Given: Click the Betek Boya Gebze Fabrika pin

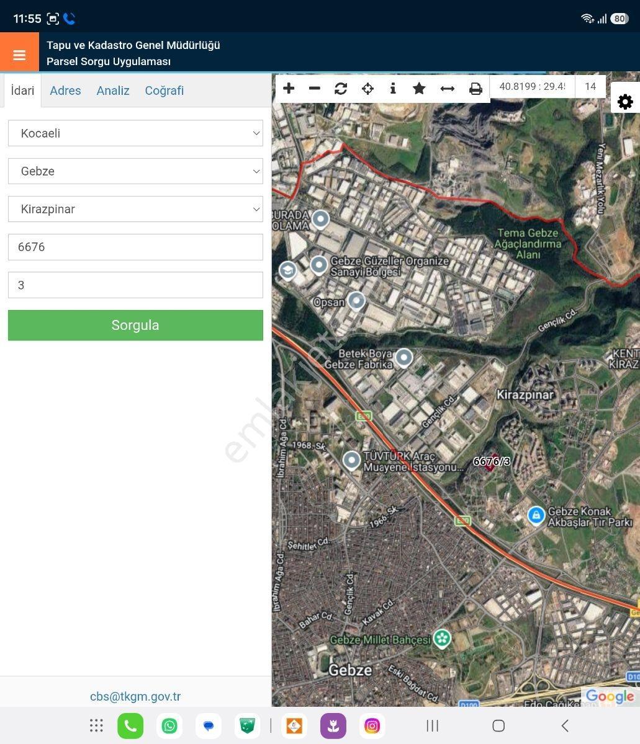Looking at the screenshot, I should click(x=404, y=358).
